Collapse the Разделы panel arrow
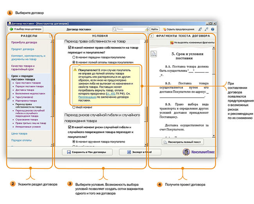254x204 pixels. pos(51,36)
